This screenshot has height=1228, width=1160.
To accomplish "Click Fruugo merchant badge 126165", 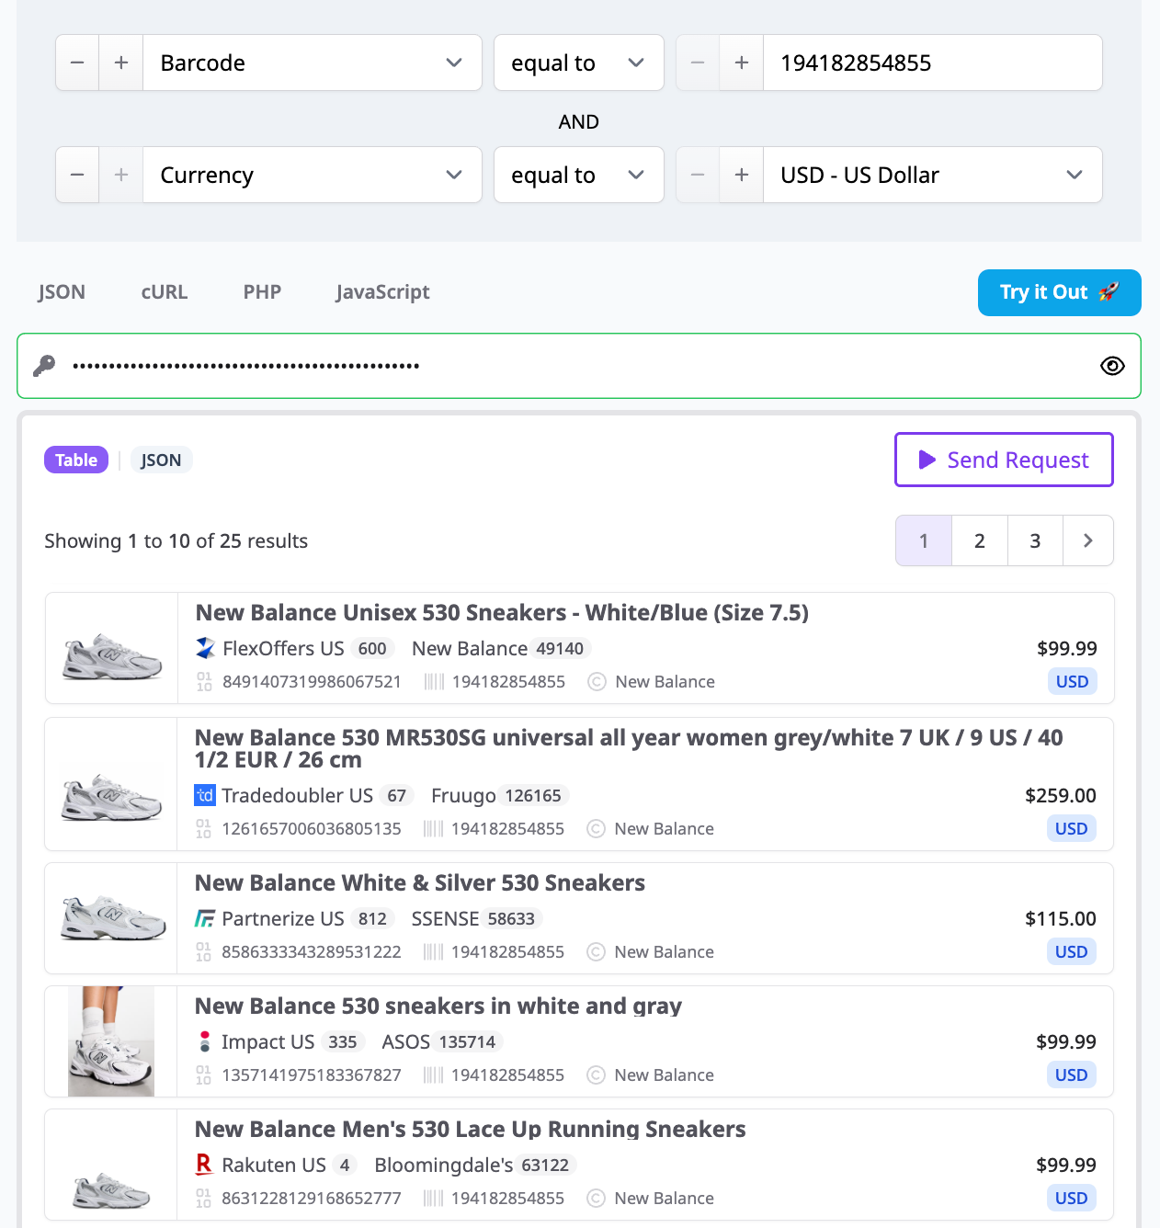I will (534, 795).
